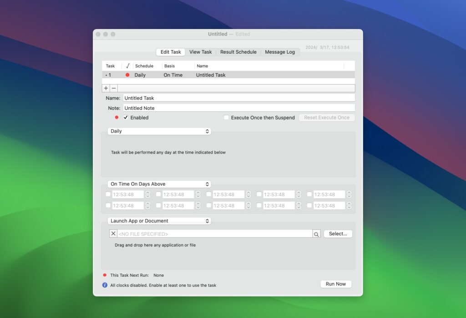Image resolution: width=466 pixels, height=318 pixels.
Task: Open the Launch App or Document dropdown
Action: (x=159, y=221)
